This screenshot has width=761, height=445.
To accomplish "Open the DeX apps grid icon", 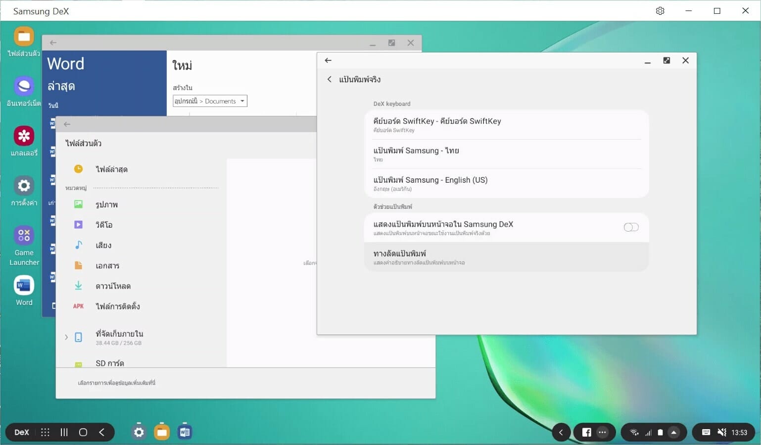I will [45, 432].
